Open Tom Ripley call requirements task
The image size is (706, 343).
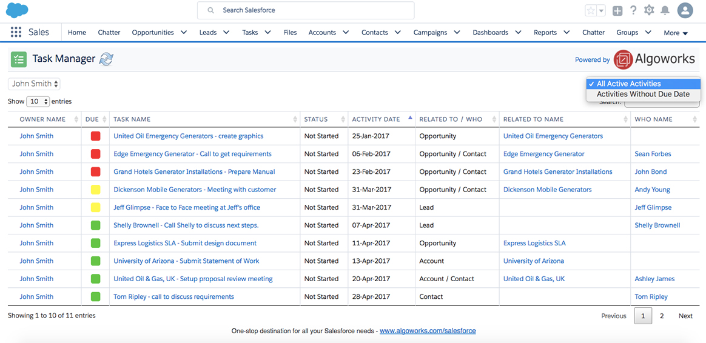(174, 296)
